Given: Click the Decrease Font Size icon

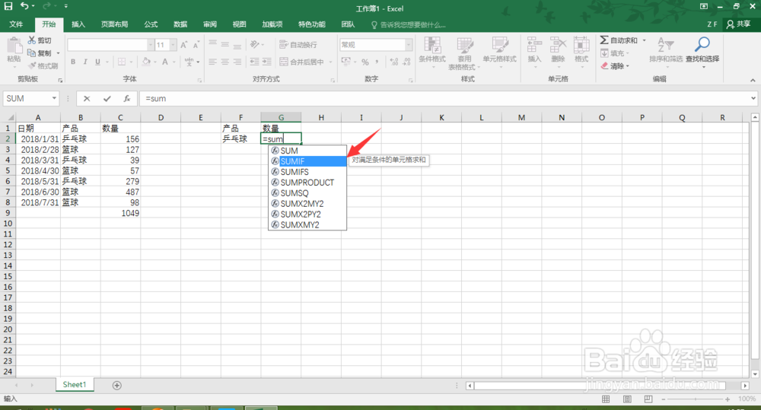Looking at the screenshot, I should [196, 45].
